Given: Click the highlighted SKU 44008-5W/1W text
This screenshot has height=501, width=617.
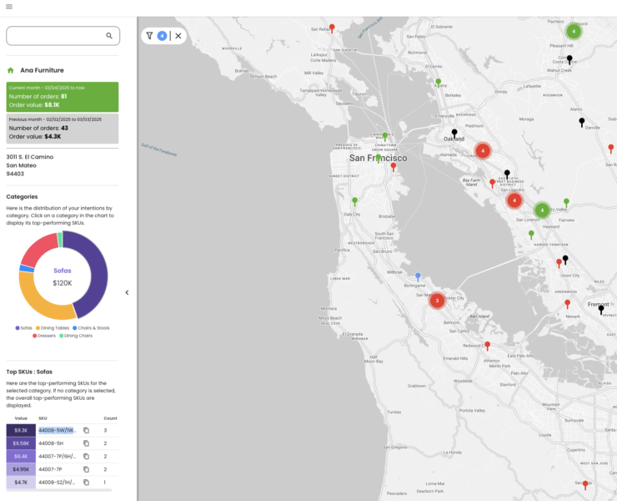Looking at the screenshot, I should (x=57, y=430).
